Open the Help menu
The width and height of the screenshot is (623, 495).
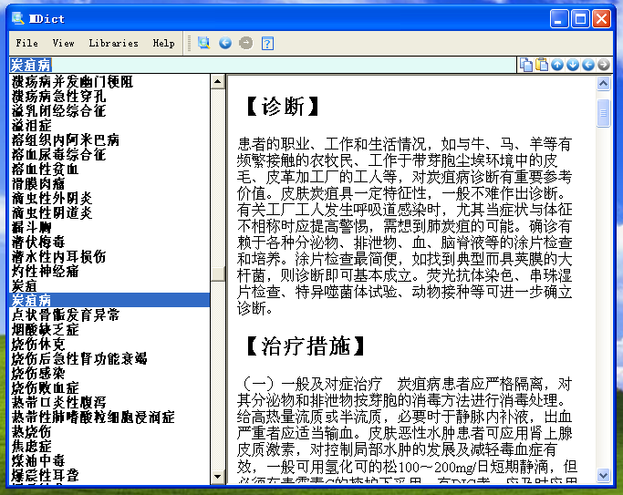click(164, 43)
